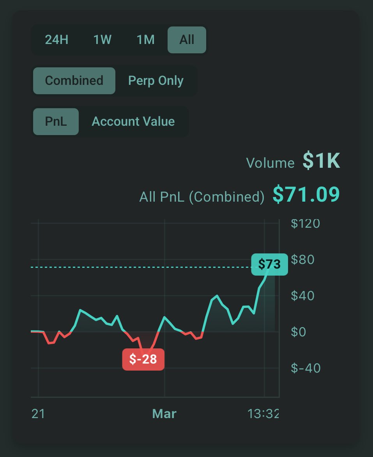373x457 pixels.
Task: Toggle to Combined view
Action: click(74, 81)
